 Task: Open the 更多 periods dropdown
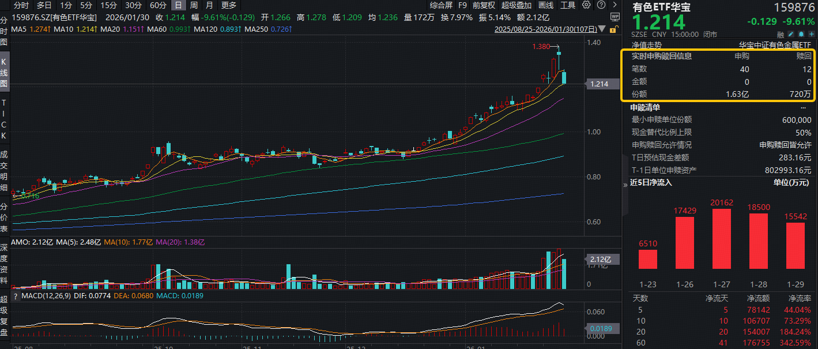coord(228,5)
